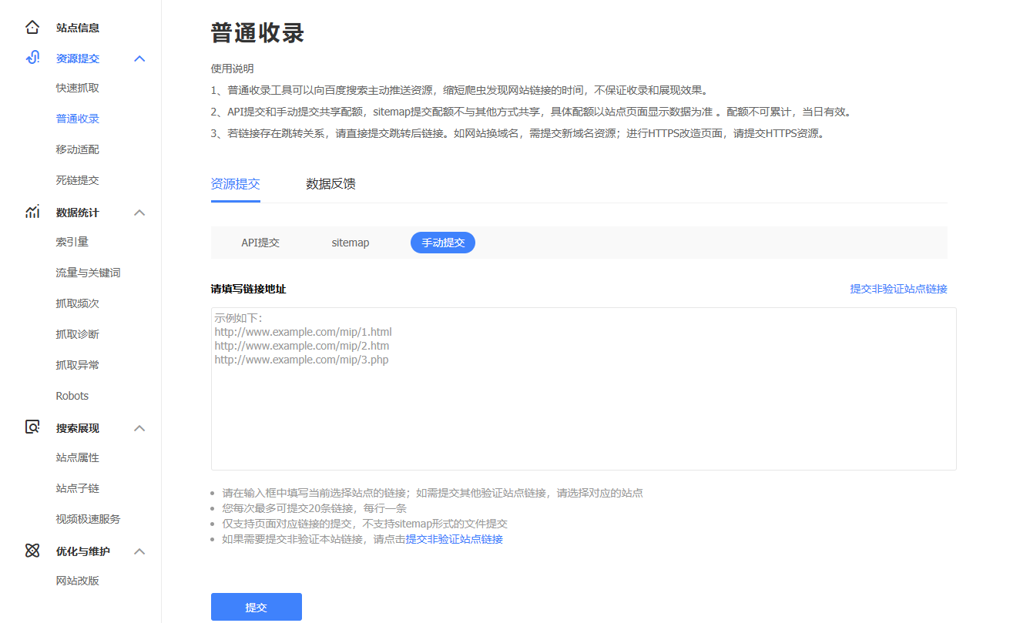
Task: Collapse the 搜索展现 section chevron
Action: pos(139,428)
